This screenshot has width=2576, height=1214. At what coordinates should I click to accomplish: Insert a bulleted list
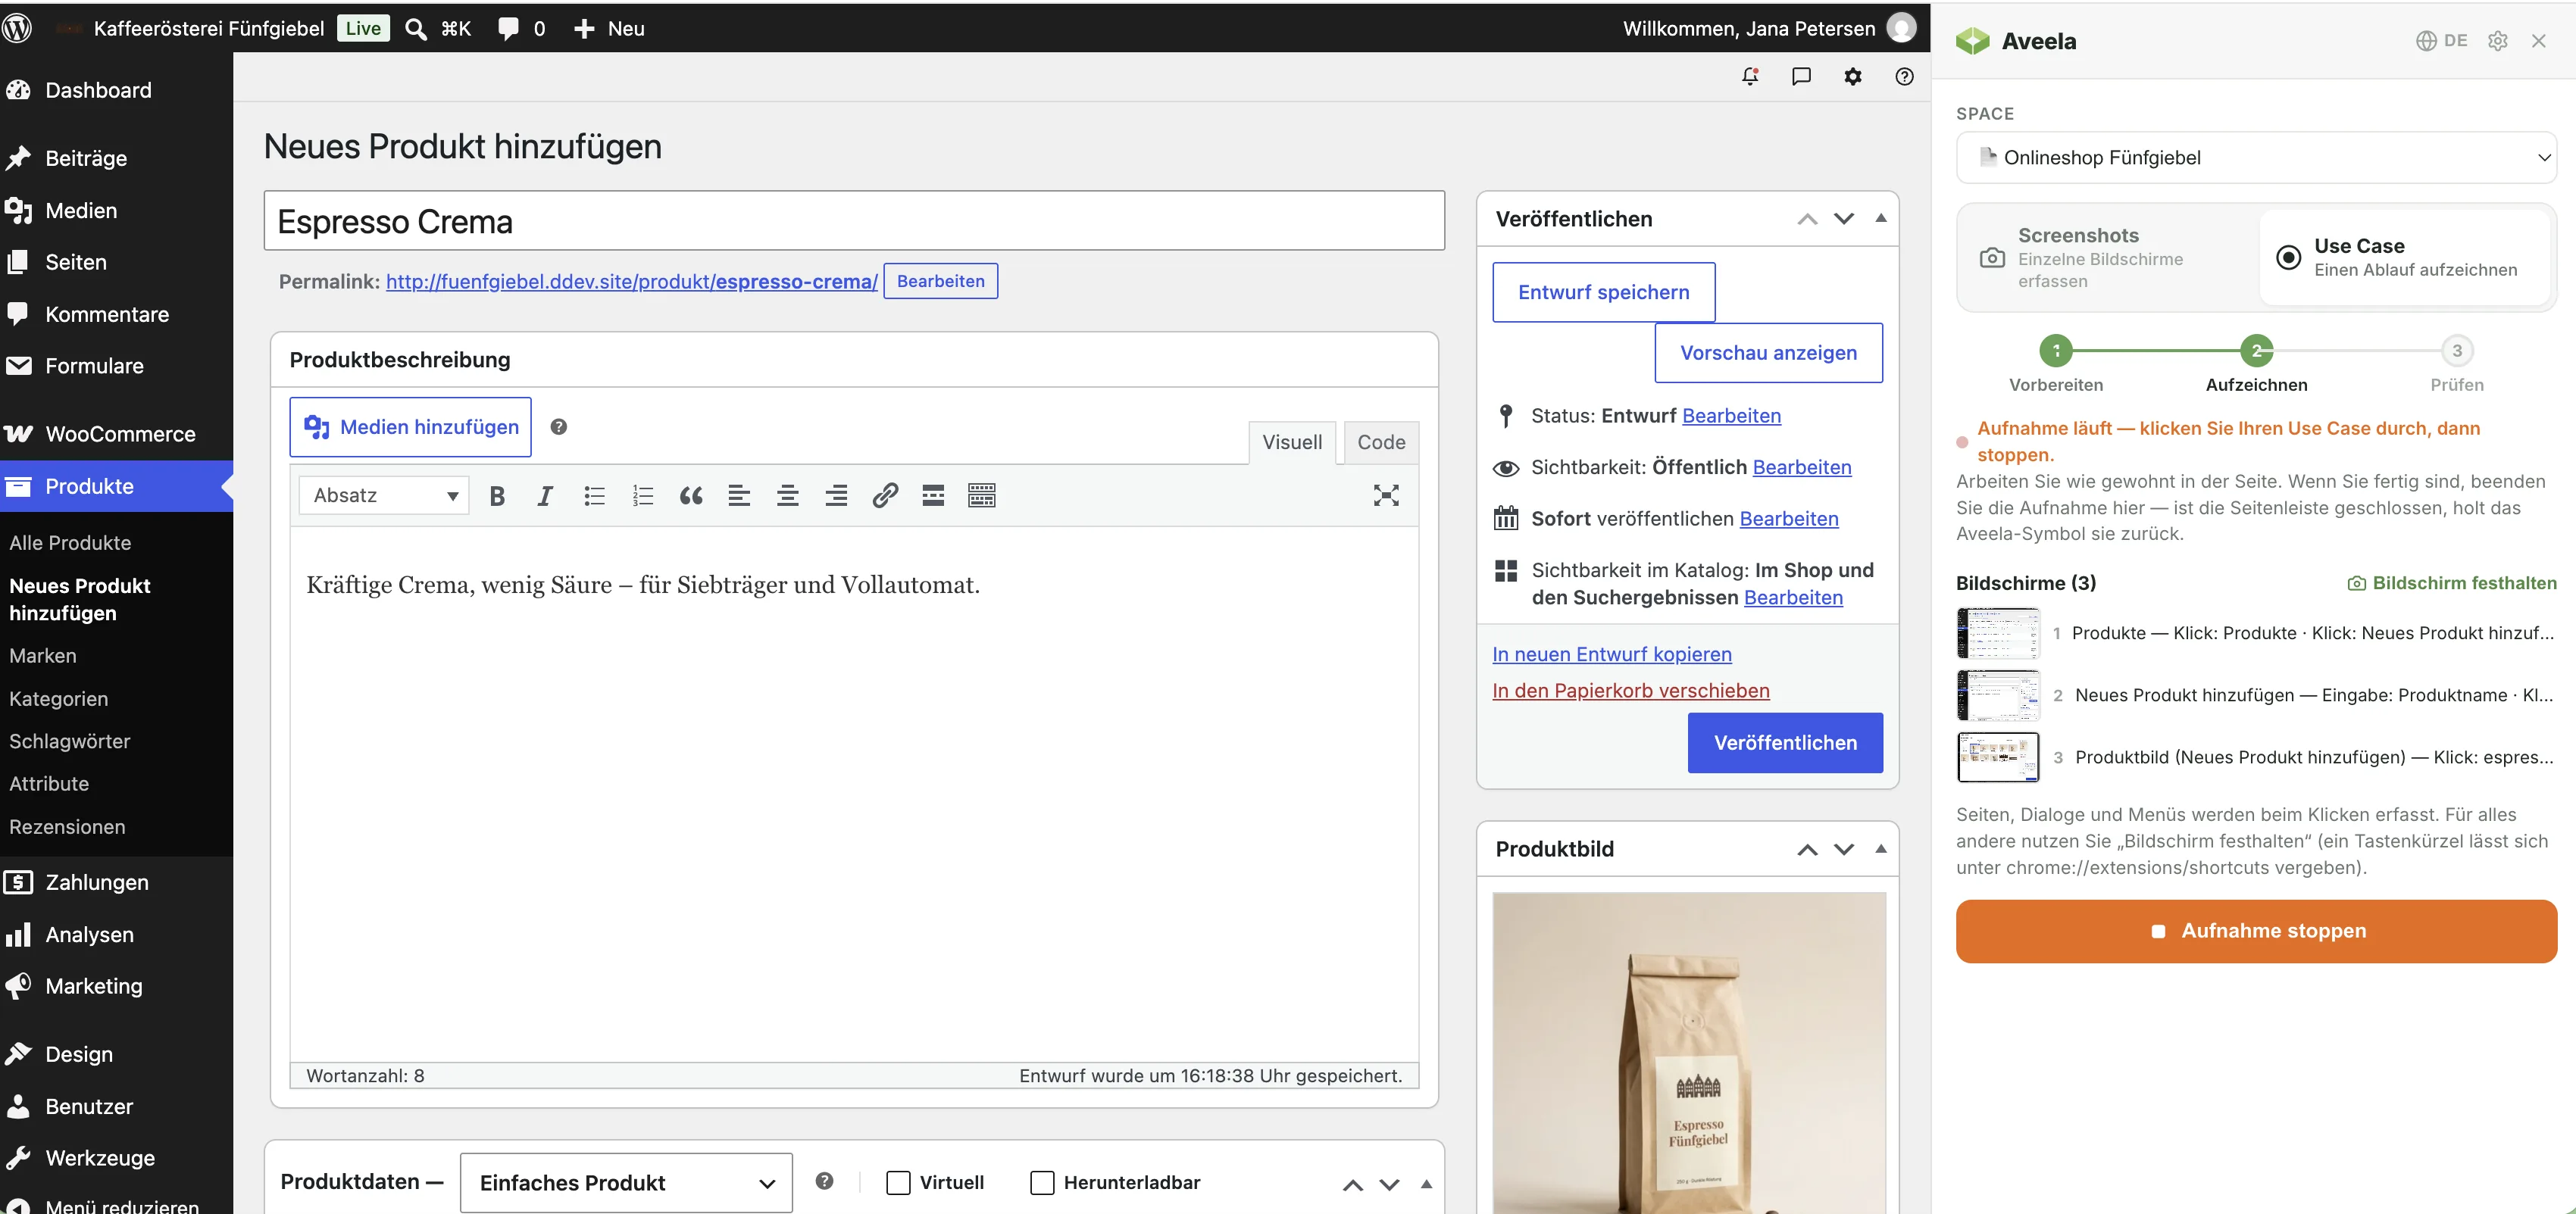pyautogui.click(x=594, y=495)
